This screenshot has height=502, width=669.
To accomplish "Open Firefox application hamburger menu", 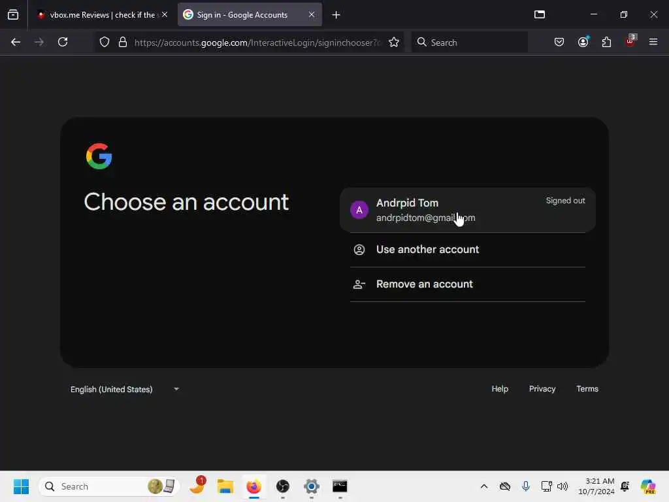I will (653, 42).
